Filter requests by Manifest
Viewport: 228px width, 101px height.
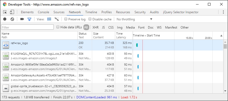click(x=171, y=27)
